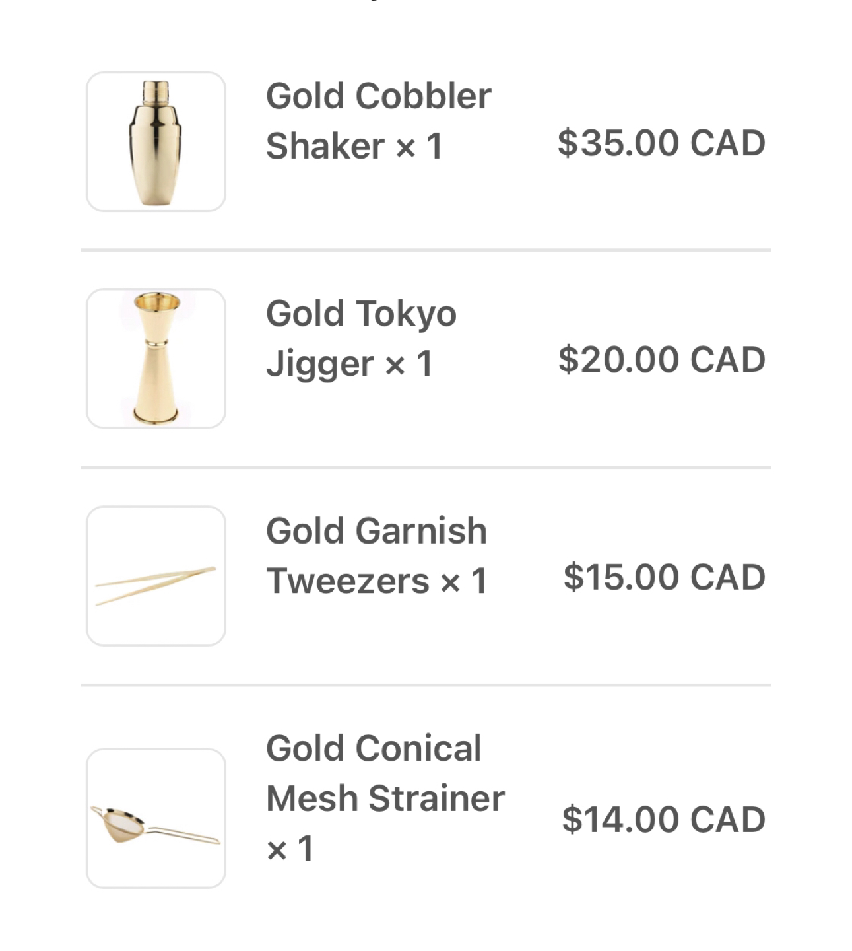Tap the Gold Tokyo Jigger thumbnail

(x=156, y=359)
